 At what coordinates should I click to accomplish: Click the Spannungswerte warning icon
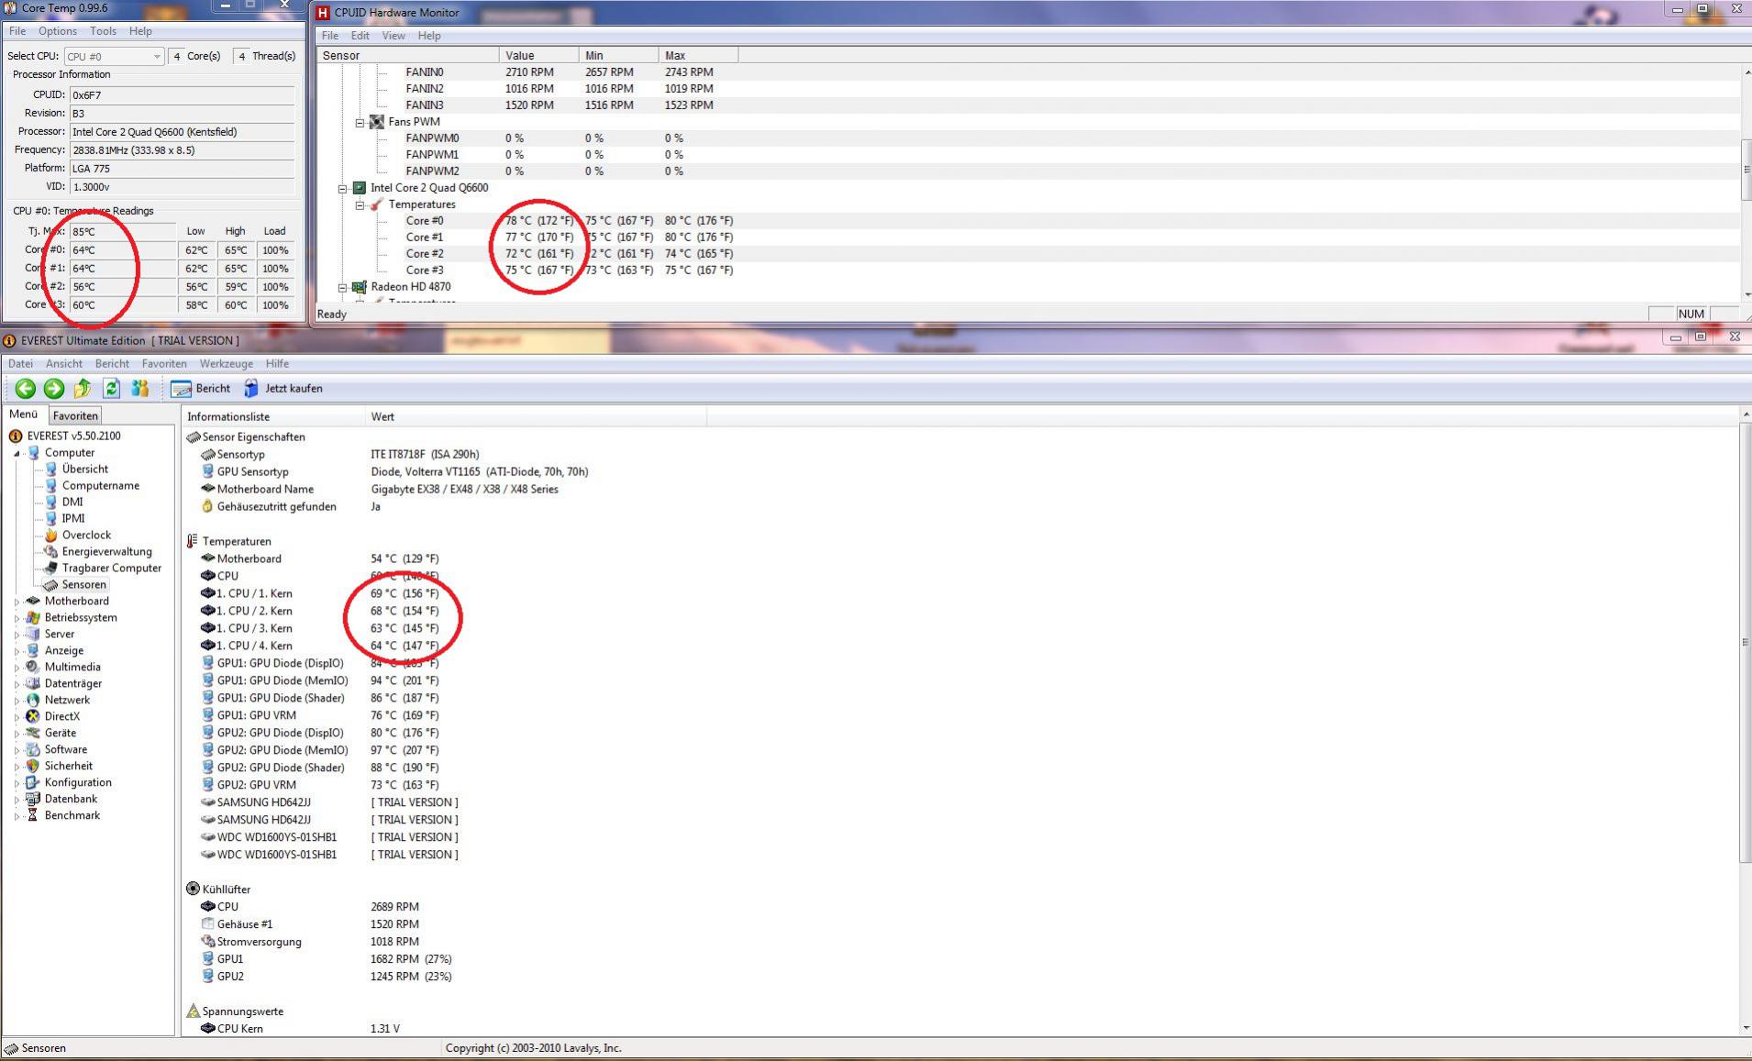[x=193, y=1011]
